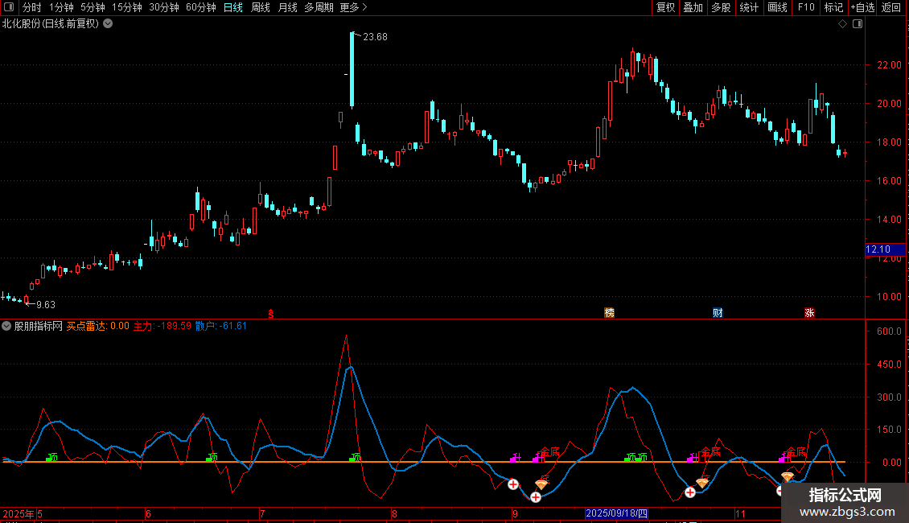Select the 60分钟 period tab

[200, 7]
